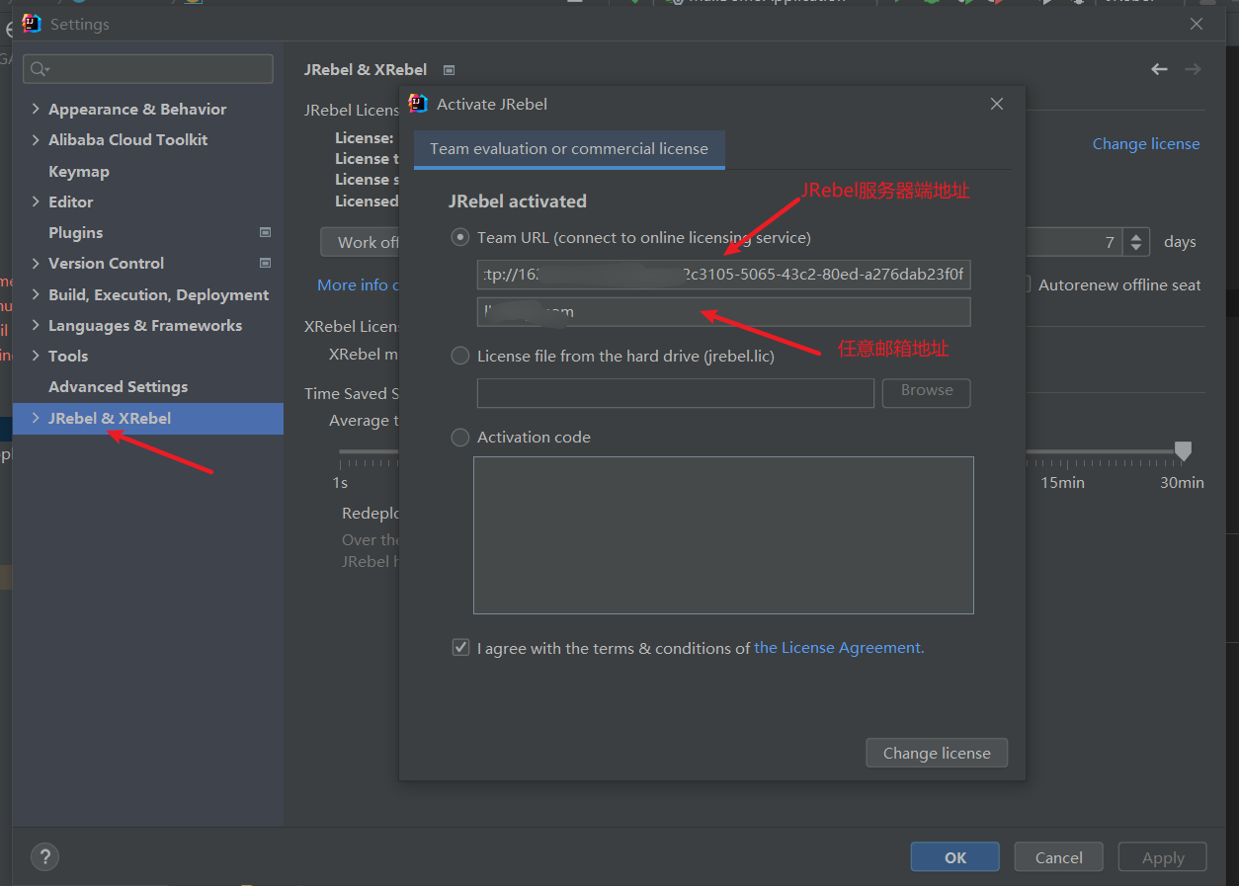Screen dimensions: 1239x886
Task: Decrease offline days with stepper down arrow
Action: 1137,248
